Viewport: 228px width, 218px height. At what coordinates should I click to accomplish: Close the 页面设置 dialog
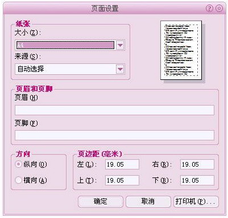coord(219,9)
